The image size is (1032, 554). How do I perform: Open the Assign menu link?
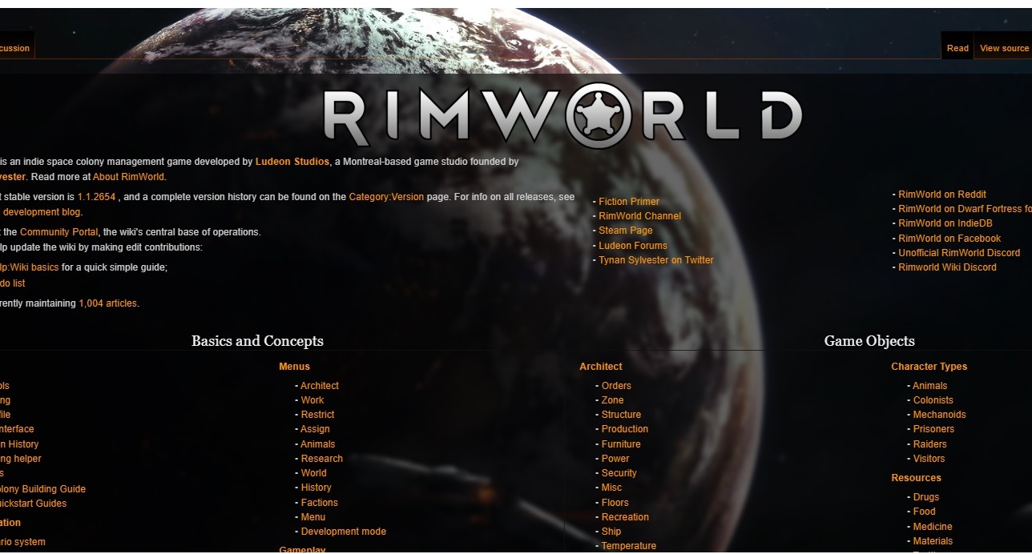(x=315, y=429)
